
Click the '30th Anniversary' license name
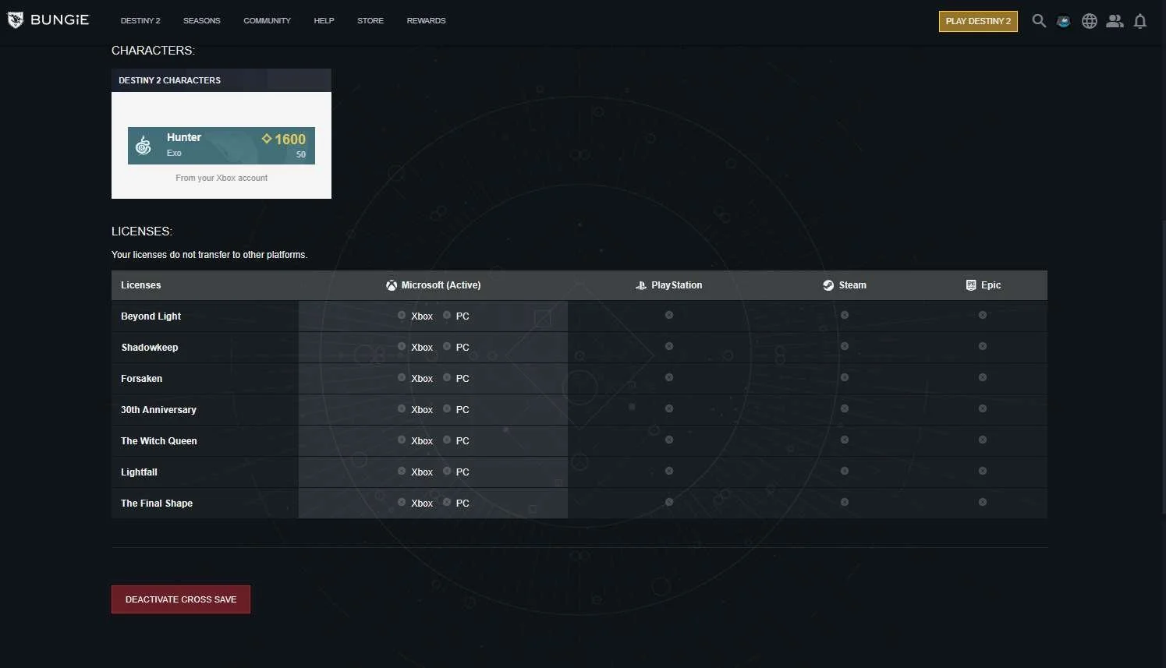(158, 410)
